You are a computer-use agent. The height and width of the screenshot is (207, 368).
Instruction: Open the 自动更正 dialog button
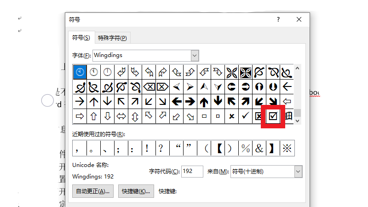click(93, 191)
